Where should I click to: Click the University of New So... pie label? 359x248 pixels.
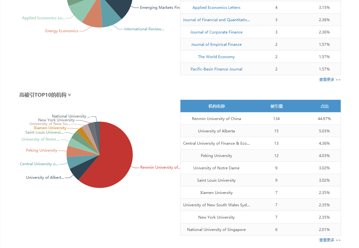click(x=50, y=124)
